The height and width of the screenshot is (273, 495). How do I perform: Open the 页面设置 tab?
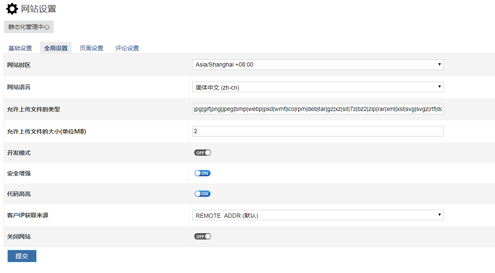coord(91,48)
